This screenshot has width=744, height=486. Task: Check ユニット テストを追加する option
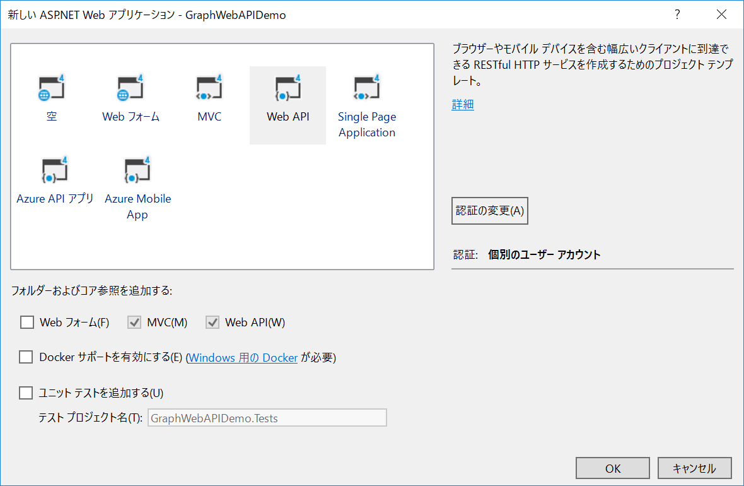click(x=26, y=392)
